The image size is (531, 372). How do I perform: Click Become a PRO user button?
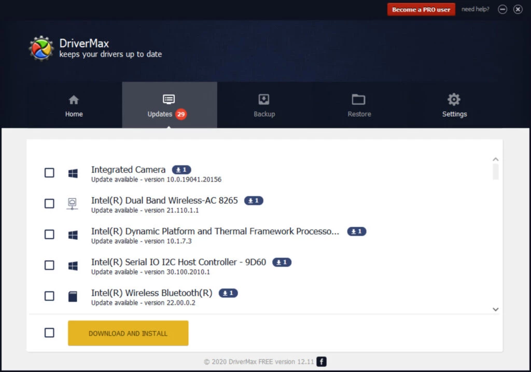point(421,9)
